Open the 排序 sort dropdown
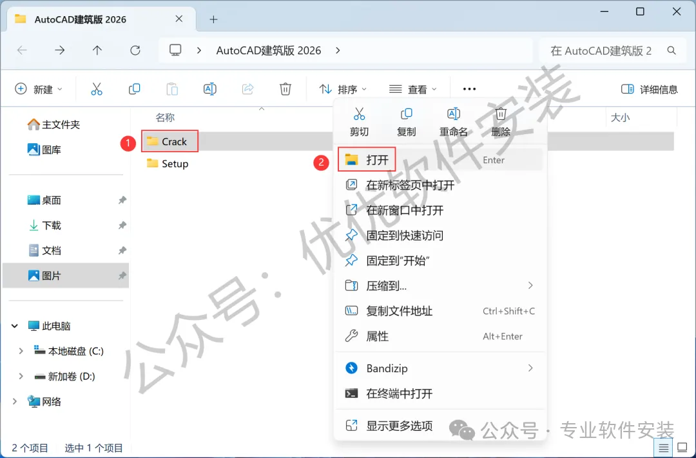 click(343, 89)
